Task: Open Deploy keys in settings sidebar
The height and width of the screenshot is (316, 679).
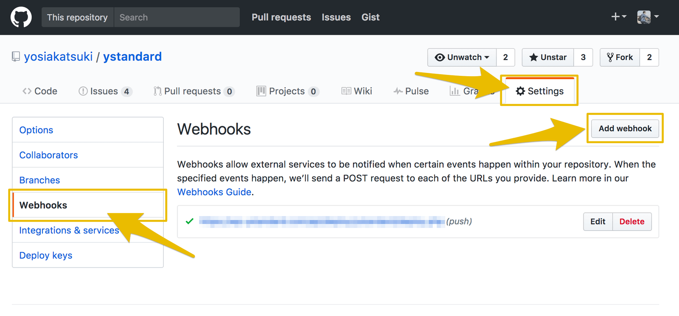Action: click(x=88, y=255)
